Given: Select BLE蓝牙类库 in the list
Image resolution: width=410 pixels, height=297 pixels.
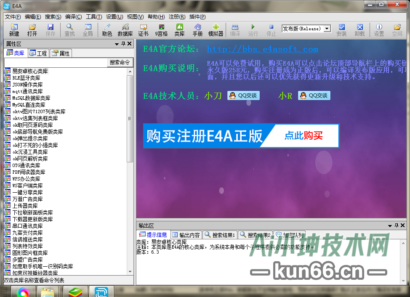Looking at the screenshot, I should coord(26,78).
